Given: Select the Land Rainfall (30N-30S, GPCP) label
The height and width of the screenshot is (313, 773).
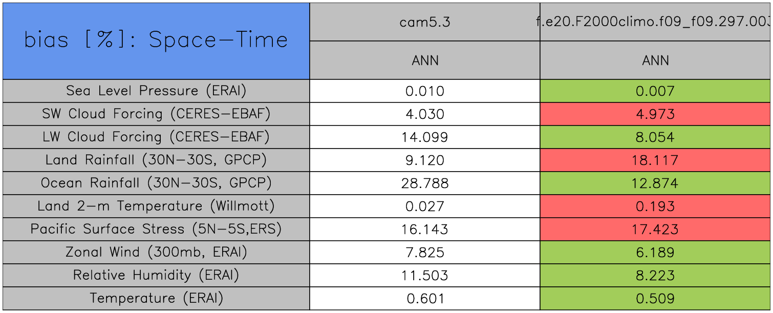Looking at the screenshot, I should tap(156, 160).
